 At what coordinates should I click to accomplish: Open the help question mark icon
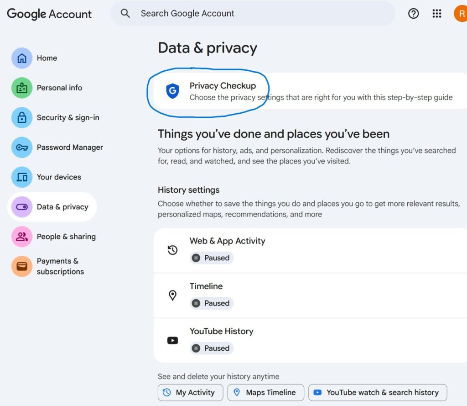[x=413, y=14]
